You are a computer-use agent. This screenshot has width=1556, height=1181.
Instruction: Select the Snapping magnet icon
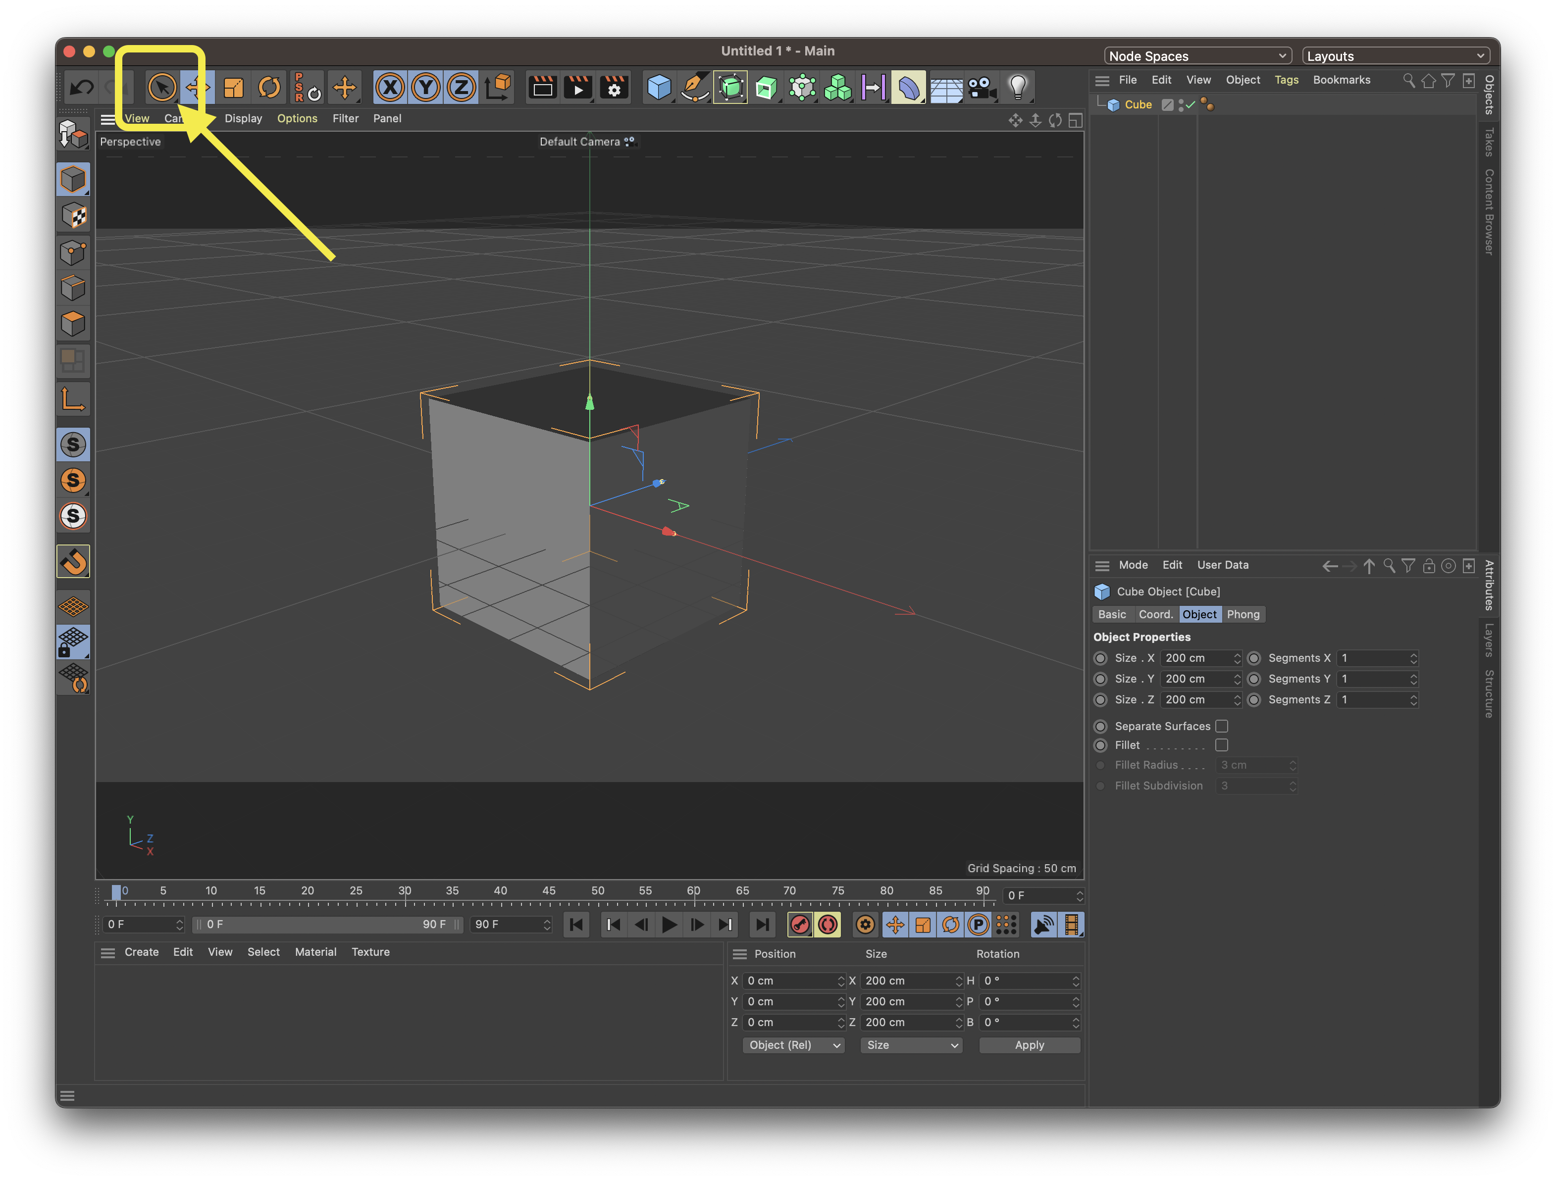point(73,561)
